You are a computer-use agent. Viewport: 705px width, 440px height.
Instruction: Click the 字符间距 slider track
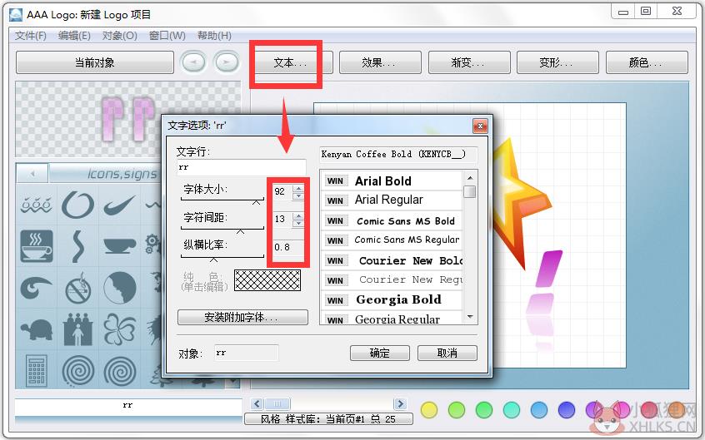tap(222, 229)
